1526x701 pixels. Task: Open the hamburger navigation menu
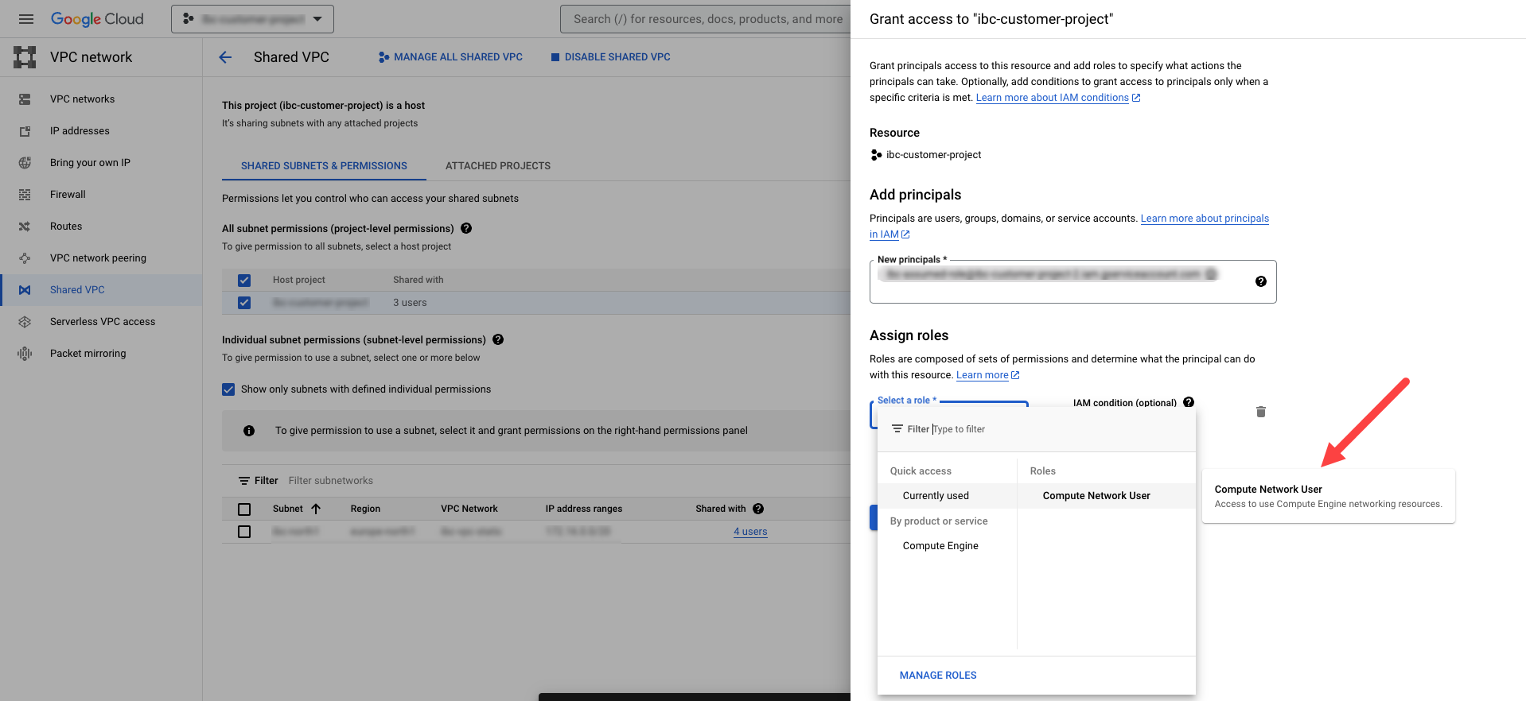point(26,19)
